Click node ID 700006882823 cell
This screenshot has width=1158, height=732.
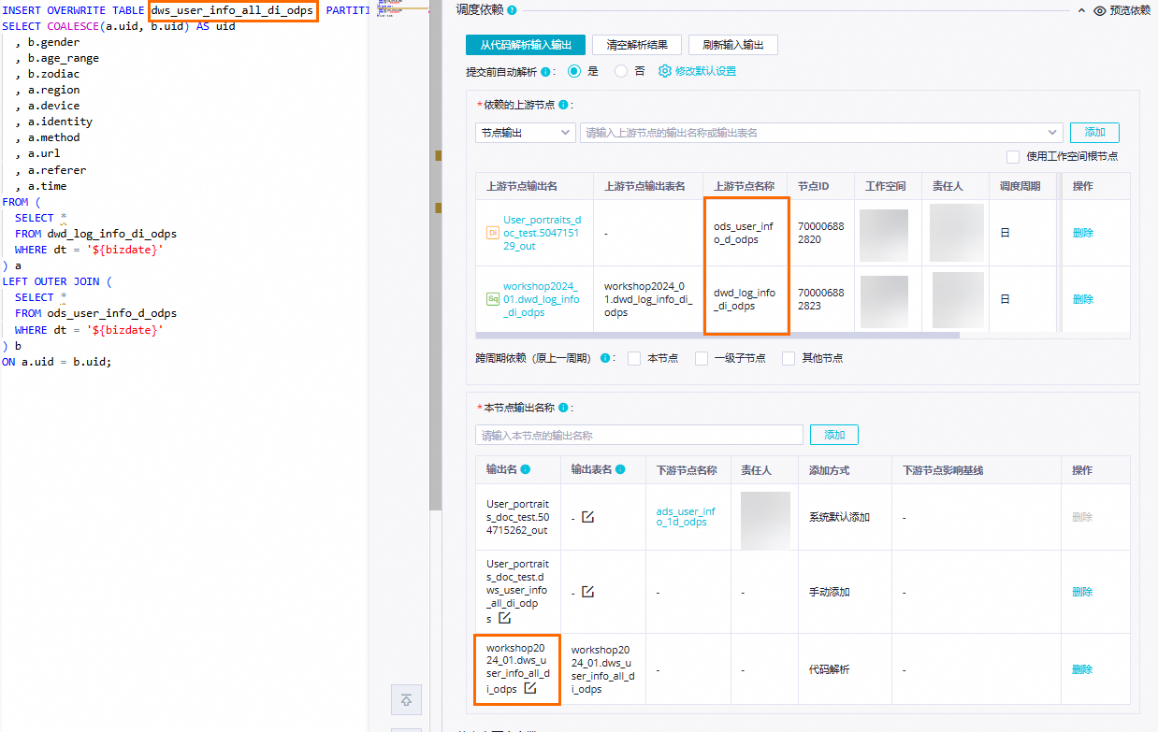tap(820, 299)
